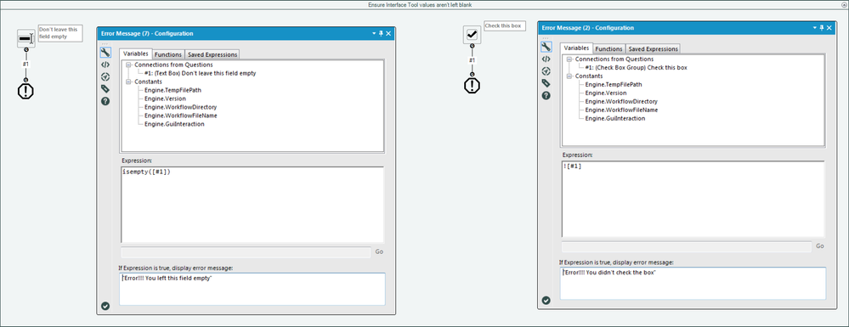The image size is (849, 327).
Task: Select '#1: (Text Box) Don't leave this field empty'
Action: point(201,73)
